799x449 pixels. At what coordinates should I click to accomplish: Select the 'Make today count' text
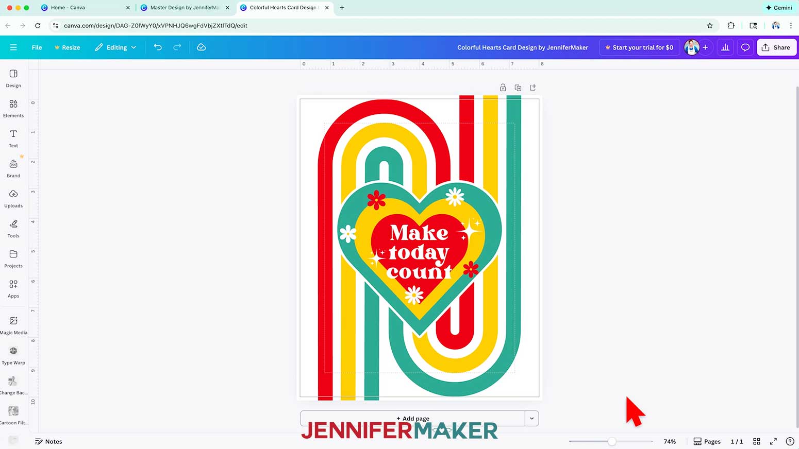tap(419, 252)
